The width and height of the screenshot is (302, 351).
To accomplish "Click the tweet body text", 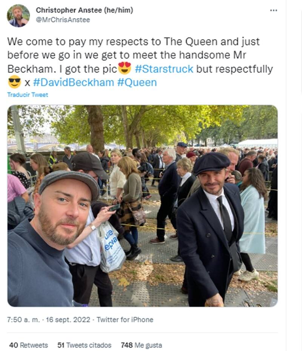I will point(140,62).
